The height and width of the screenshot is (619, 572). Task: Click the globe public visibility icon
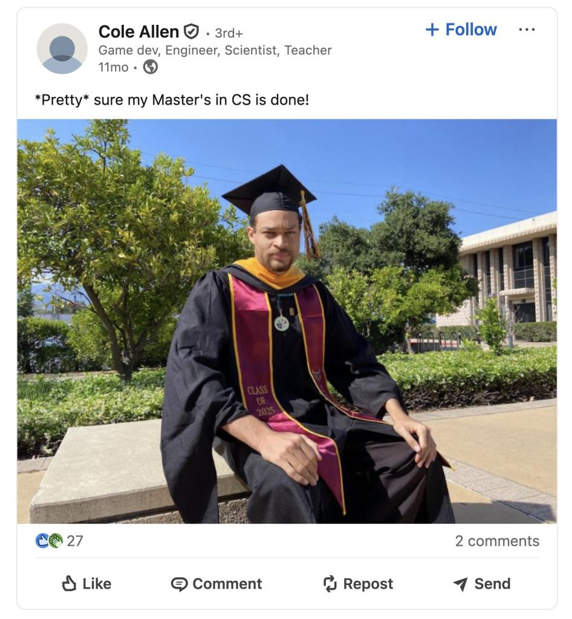coord(151,67)
